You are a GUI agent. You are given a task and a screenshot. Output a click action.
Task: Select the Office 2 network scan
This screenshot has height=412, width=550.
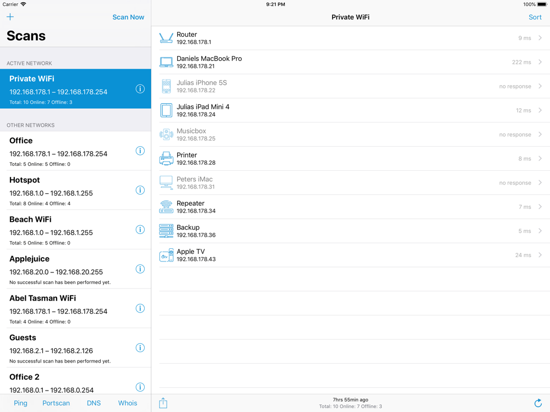[x=75, y=381]
